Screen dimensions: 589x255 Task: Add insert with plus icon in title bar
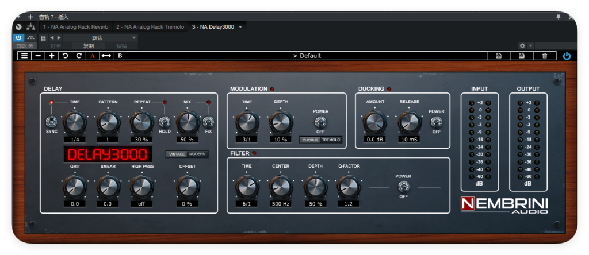pyautogui.click(x=30, y=17)
